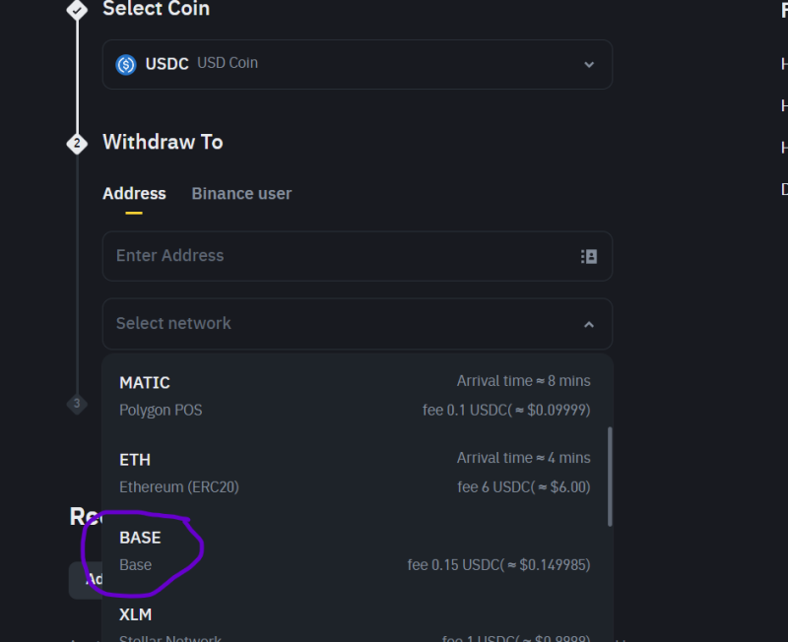Image resolution: width=788 pixels, height=642 pixels.
Task: Switch to the Binance user tab
Action: (241, 194)
